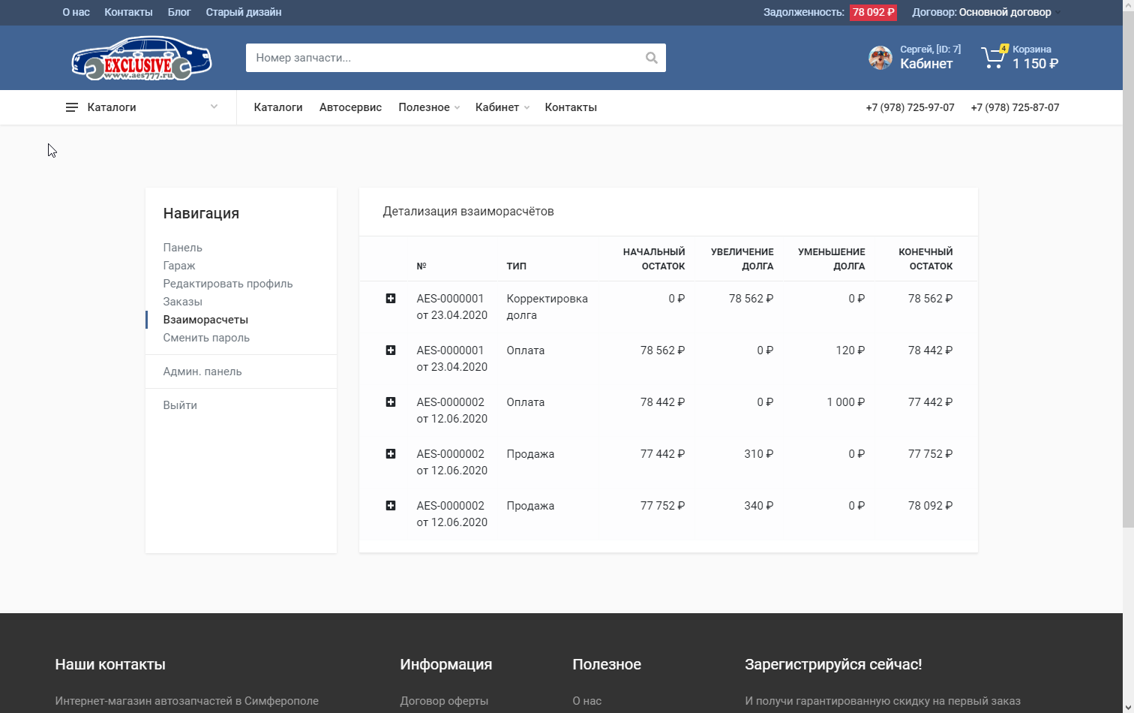This screenshot has width=1134, height=713.
Task: Open the Кабинет dropdown in the nav bar
Action: point(502,107)
